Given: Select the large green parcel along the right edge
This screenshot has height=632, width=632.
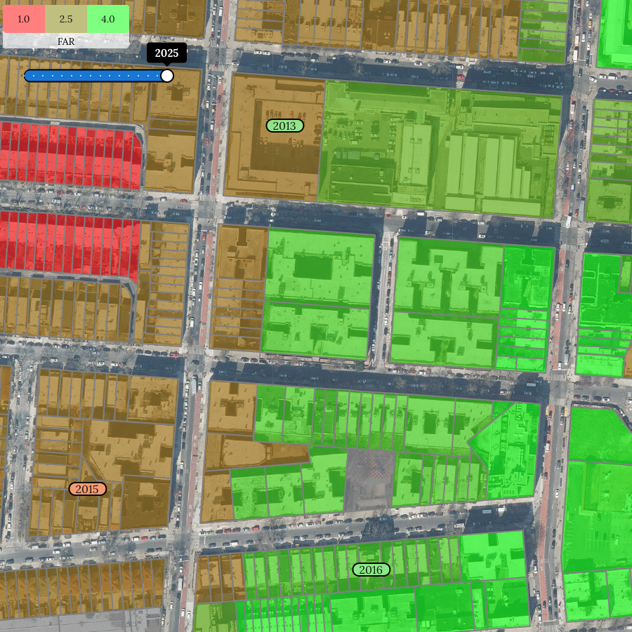Looking at the screenshot, I should tap(597, 505).
